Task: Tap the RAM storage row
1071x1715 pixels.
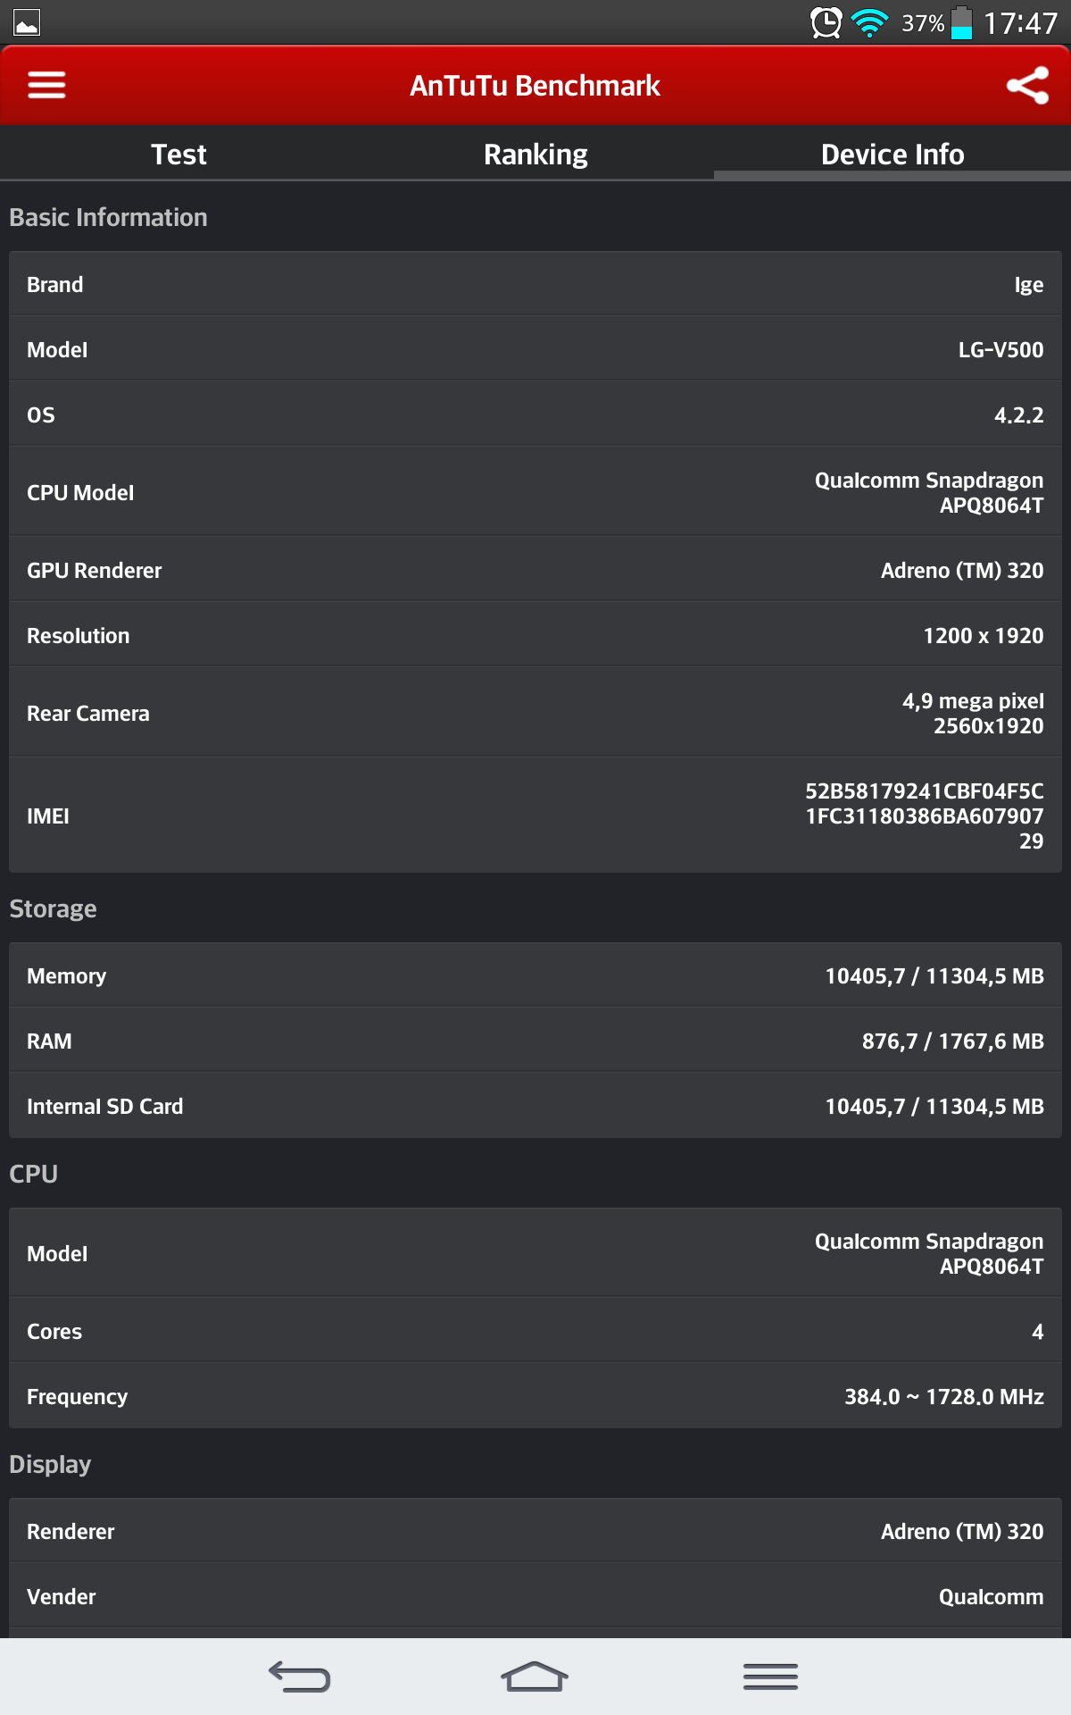Action: 535,1042
